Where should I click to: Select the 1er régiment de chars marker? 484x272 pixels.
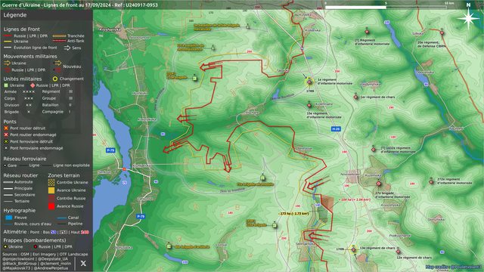click(x=356, y=97)
